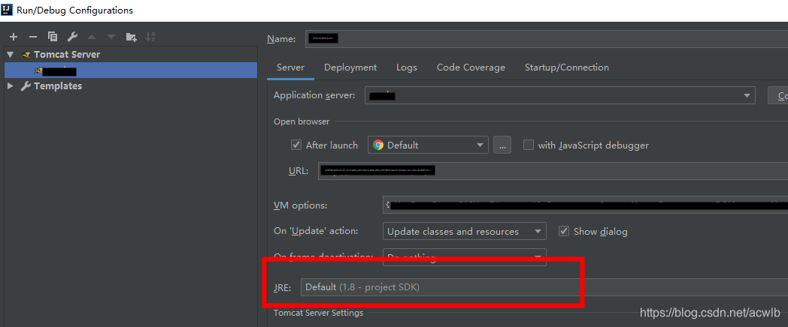Click the Tomcat icon beside Tomcat Server
Viewport: 788px width, 327px height.
coord(25,55)
